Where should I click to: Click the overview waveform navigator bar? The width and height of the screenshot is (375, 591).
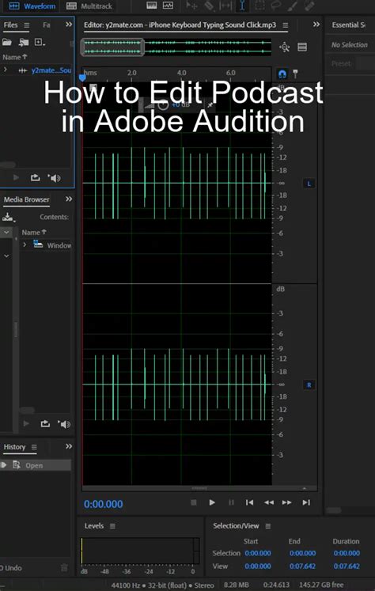coord(176,47)
